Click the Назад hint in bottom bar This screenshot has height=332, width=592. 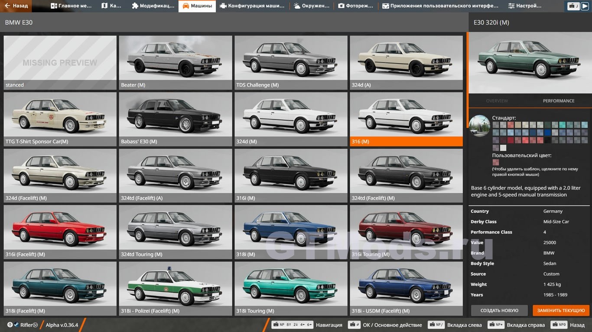click(x=567, y=325)
